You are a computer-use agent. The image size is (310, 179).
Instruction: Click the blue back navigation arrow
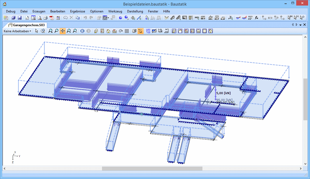[x=82, y=31]
